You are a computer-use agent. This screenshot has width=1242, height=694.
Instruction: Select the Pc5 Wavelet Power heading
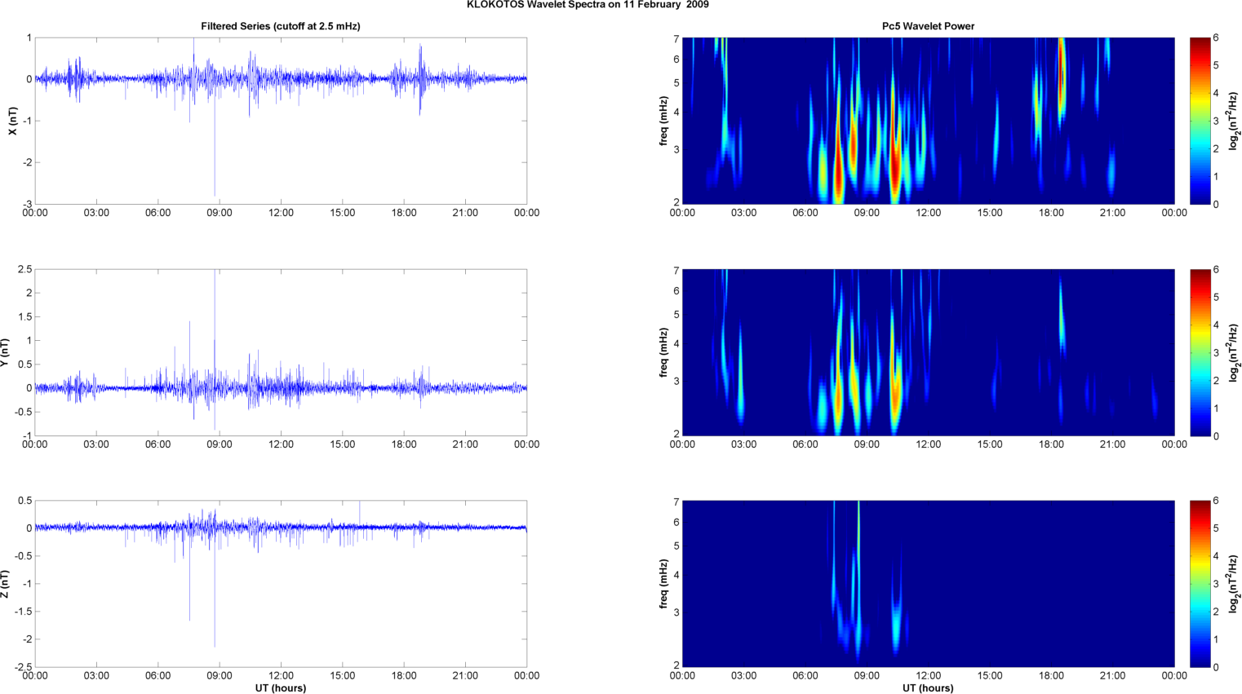coord(928,26)
